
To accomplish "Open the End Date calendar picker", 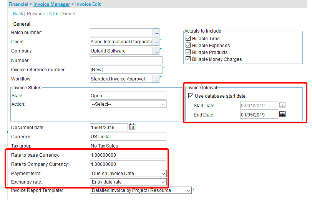I will (x=282, y=114).
